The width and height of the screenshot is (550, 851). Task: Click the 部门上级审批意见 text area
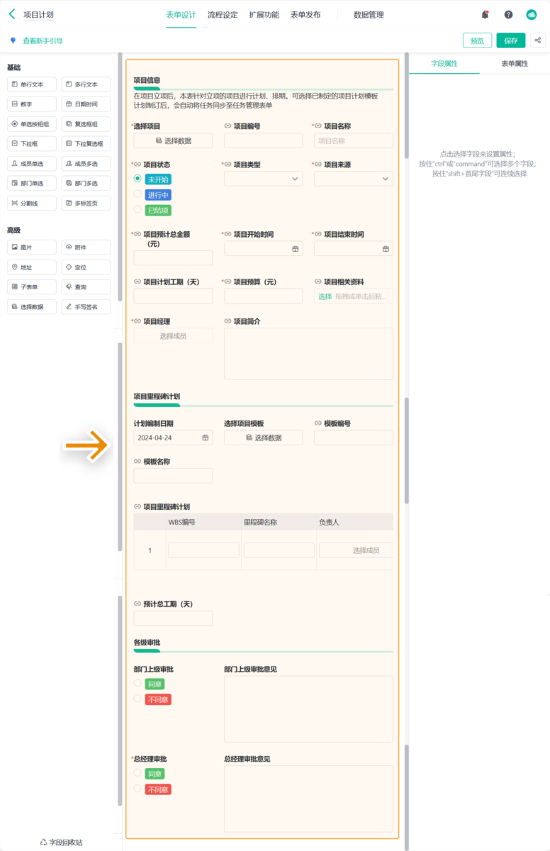click(308, 709)
